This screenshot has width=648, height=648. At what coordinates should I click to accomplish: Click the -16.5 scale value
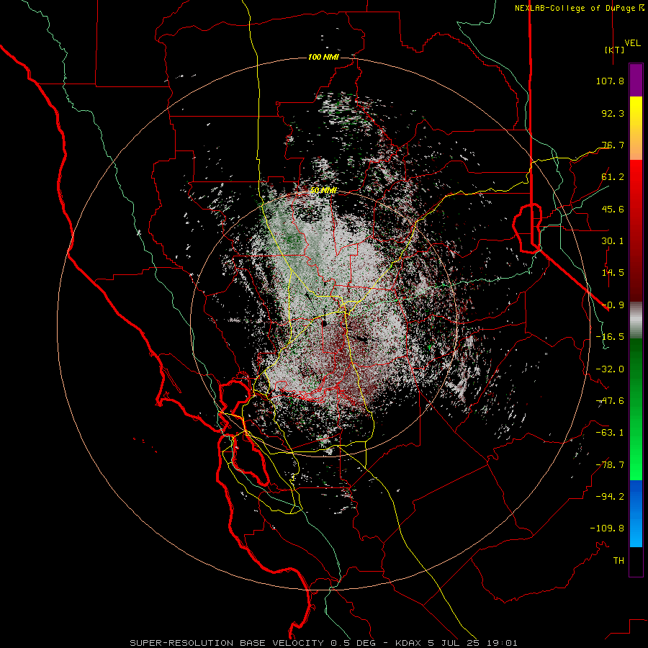click(x=610, y=337)
